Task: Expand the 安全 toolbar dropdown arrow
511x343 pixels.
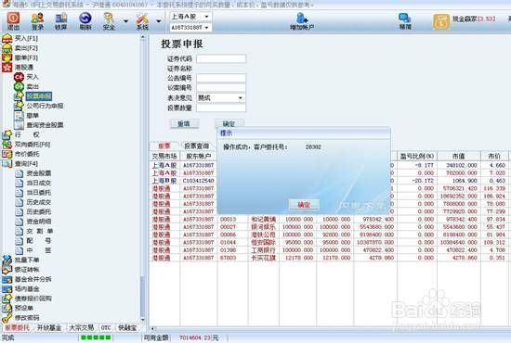Action: click(125, 21)
